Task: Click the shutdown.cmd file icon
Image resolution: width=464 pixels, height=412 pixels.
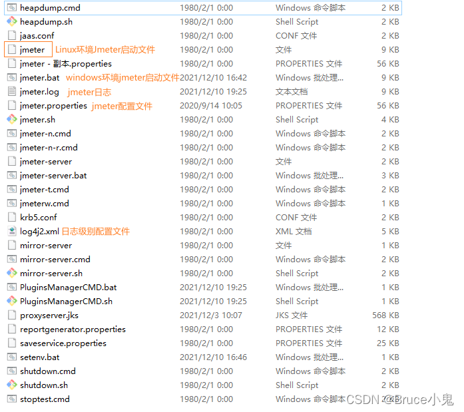Action: point(12,371)
